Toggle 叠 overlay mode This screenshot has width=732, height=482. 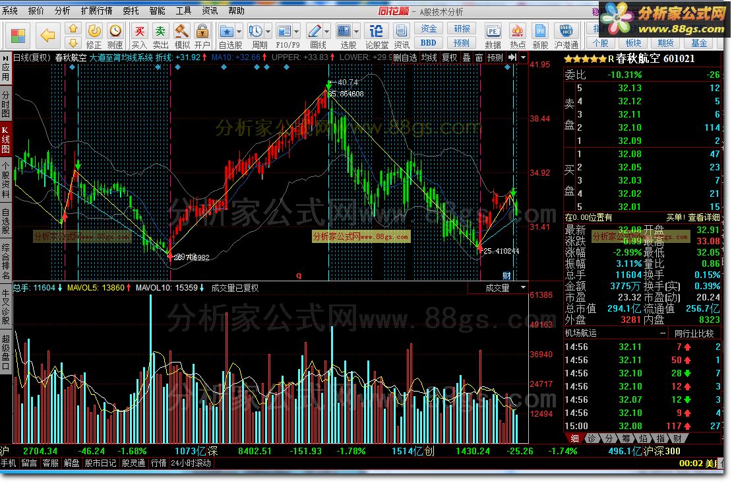467,57
